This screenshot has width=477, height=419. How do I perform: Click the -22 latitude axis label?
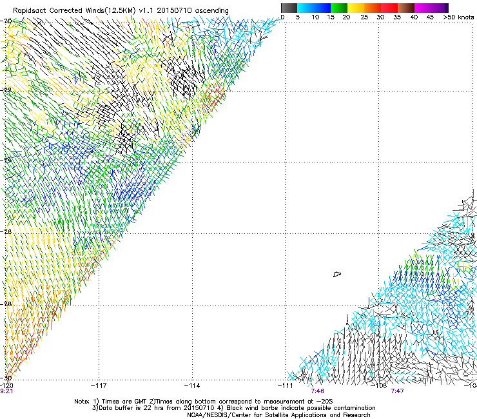(x=6, y=90)
